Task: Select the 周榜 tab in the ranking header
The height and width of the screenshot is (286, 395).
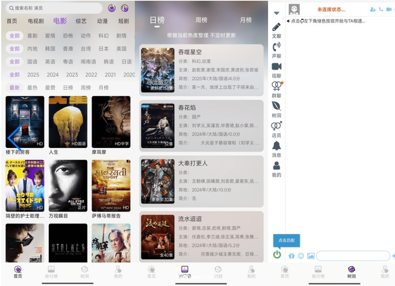Action: coord(201,20)
